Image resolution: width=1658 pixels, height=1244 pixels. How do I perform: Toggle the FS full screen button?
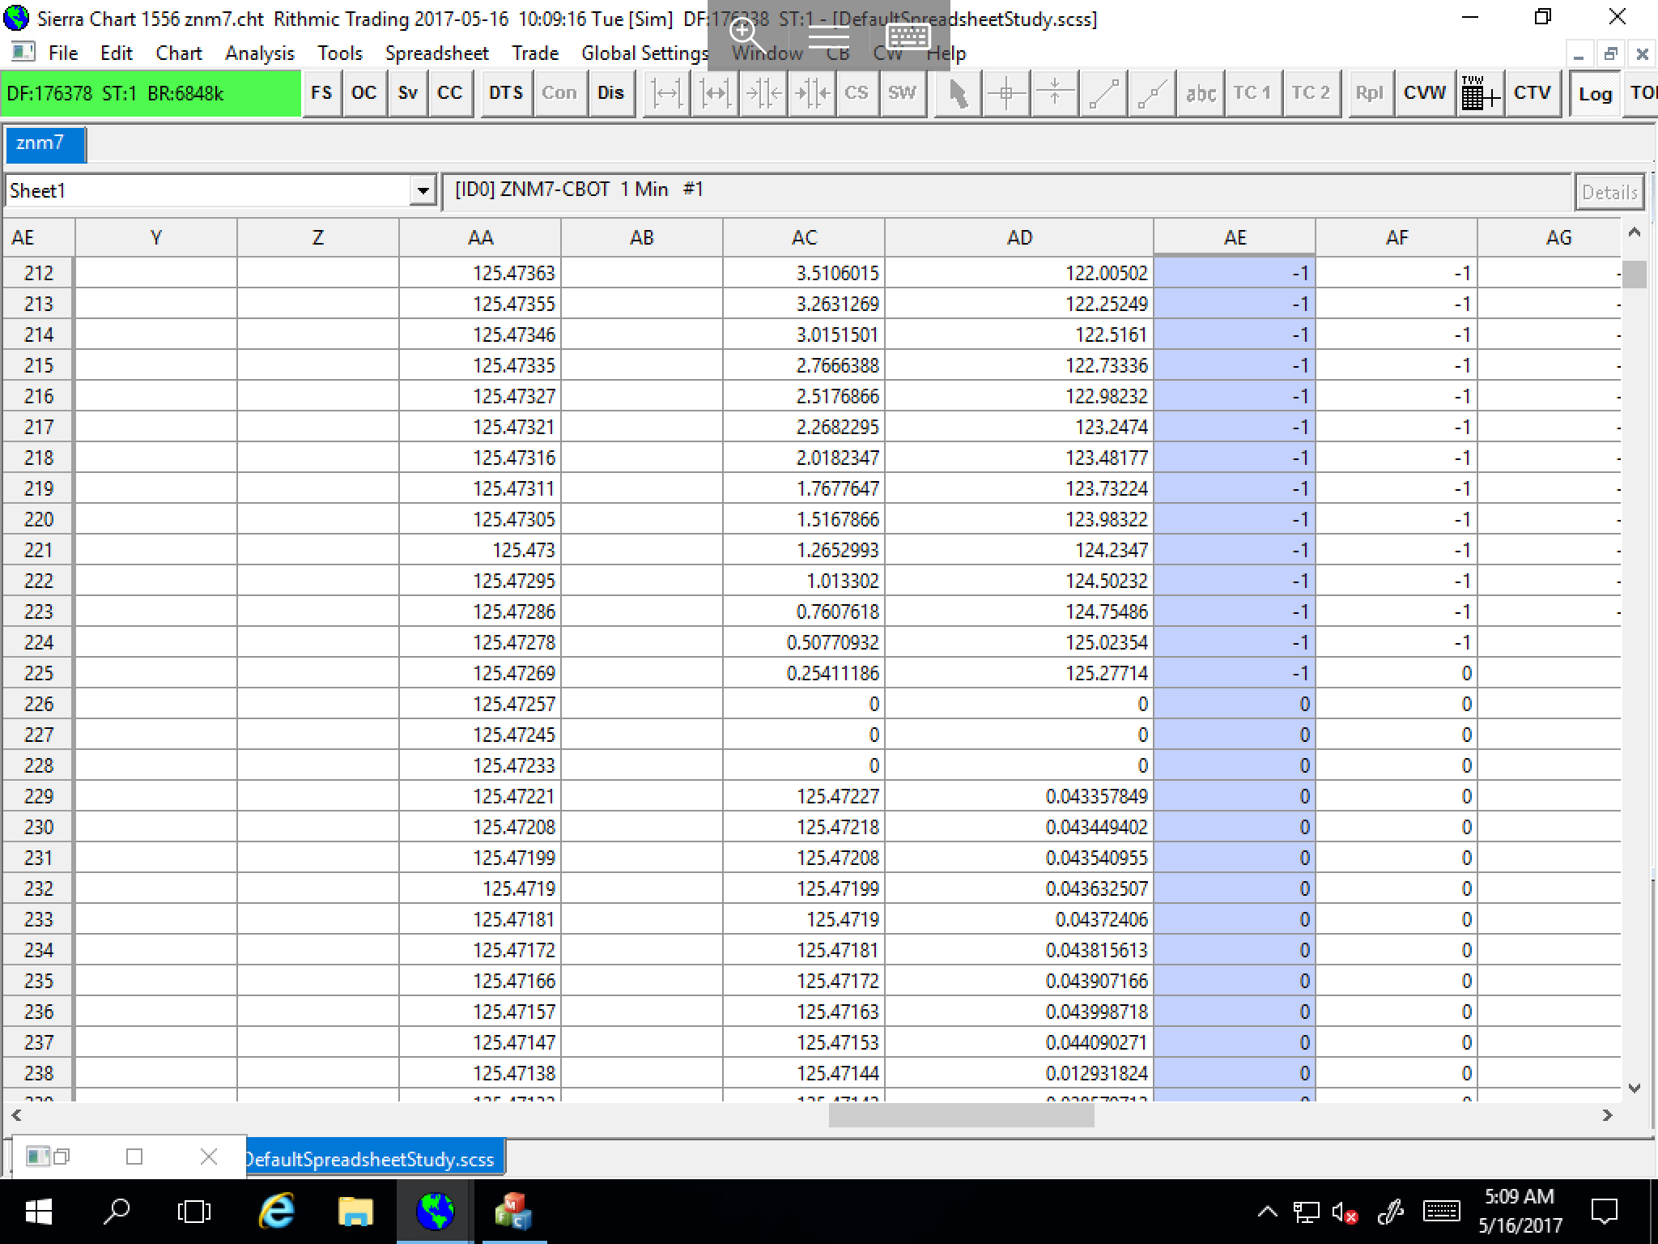coord(321,94)
